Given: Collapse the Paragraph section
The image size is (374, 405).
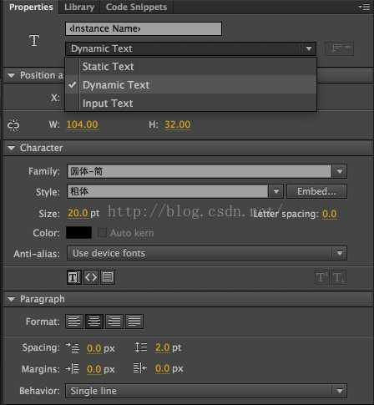Looking at the screenshot, I should (x=12, y=299).
